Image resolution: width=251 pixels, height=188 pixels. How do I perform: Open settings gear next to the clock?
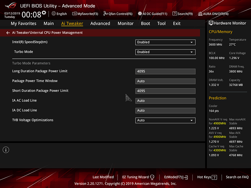44,13
